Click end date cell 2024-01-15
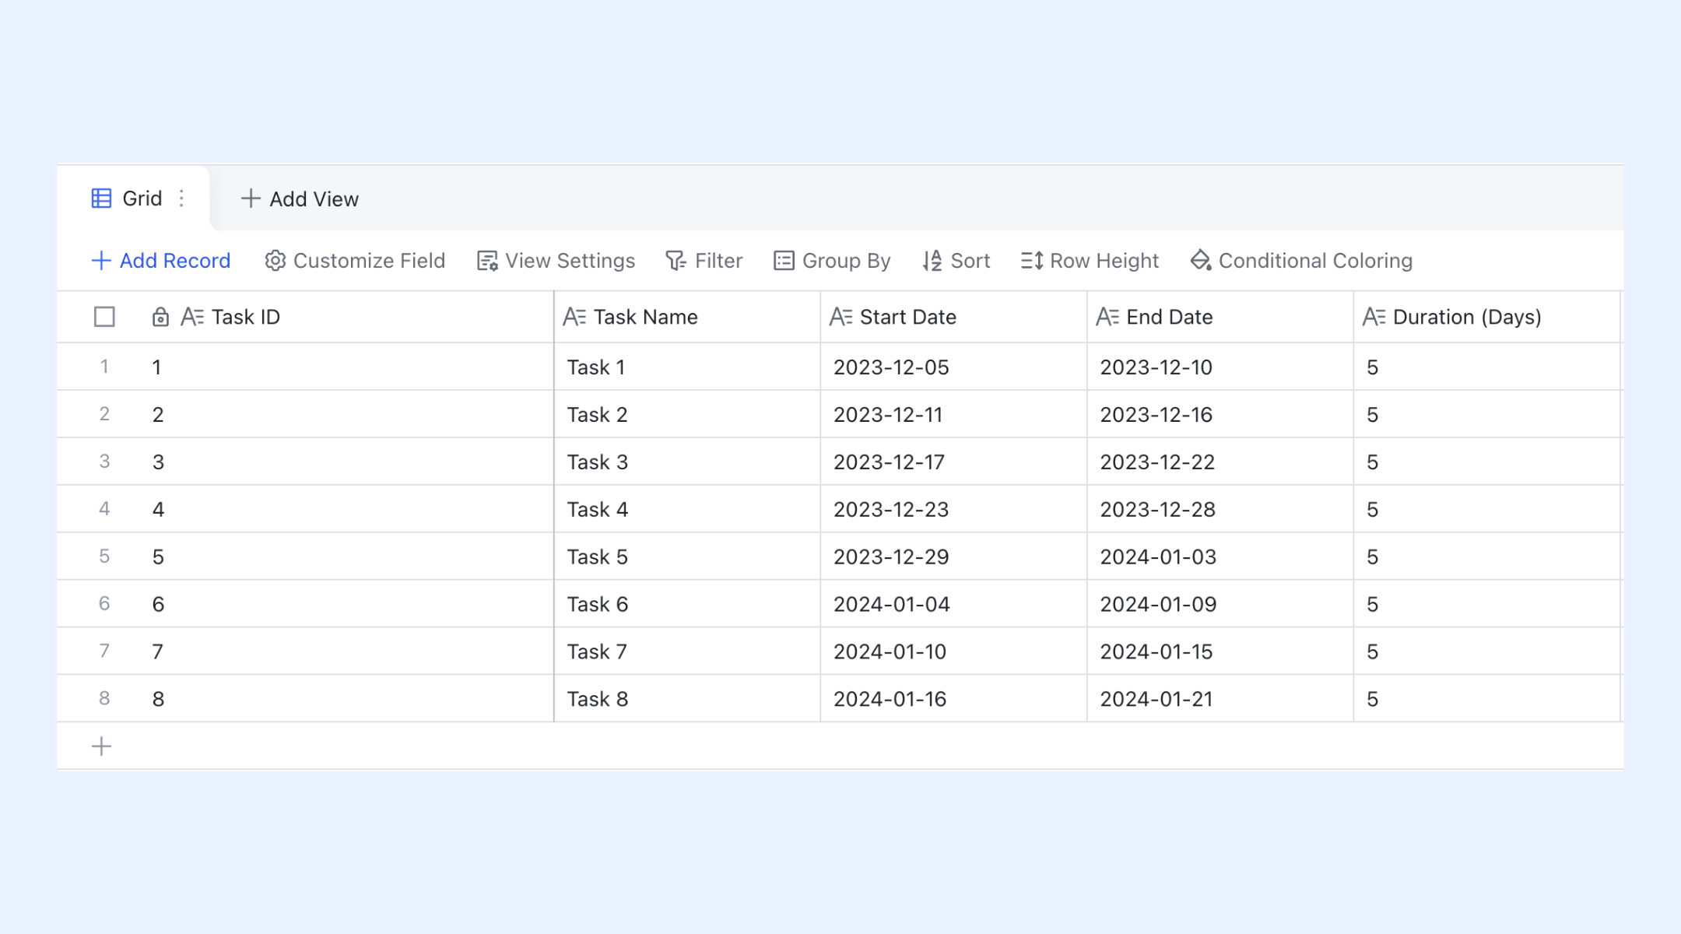The height and width of the screenshot is (934, 1681). 1220,651
